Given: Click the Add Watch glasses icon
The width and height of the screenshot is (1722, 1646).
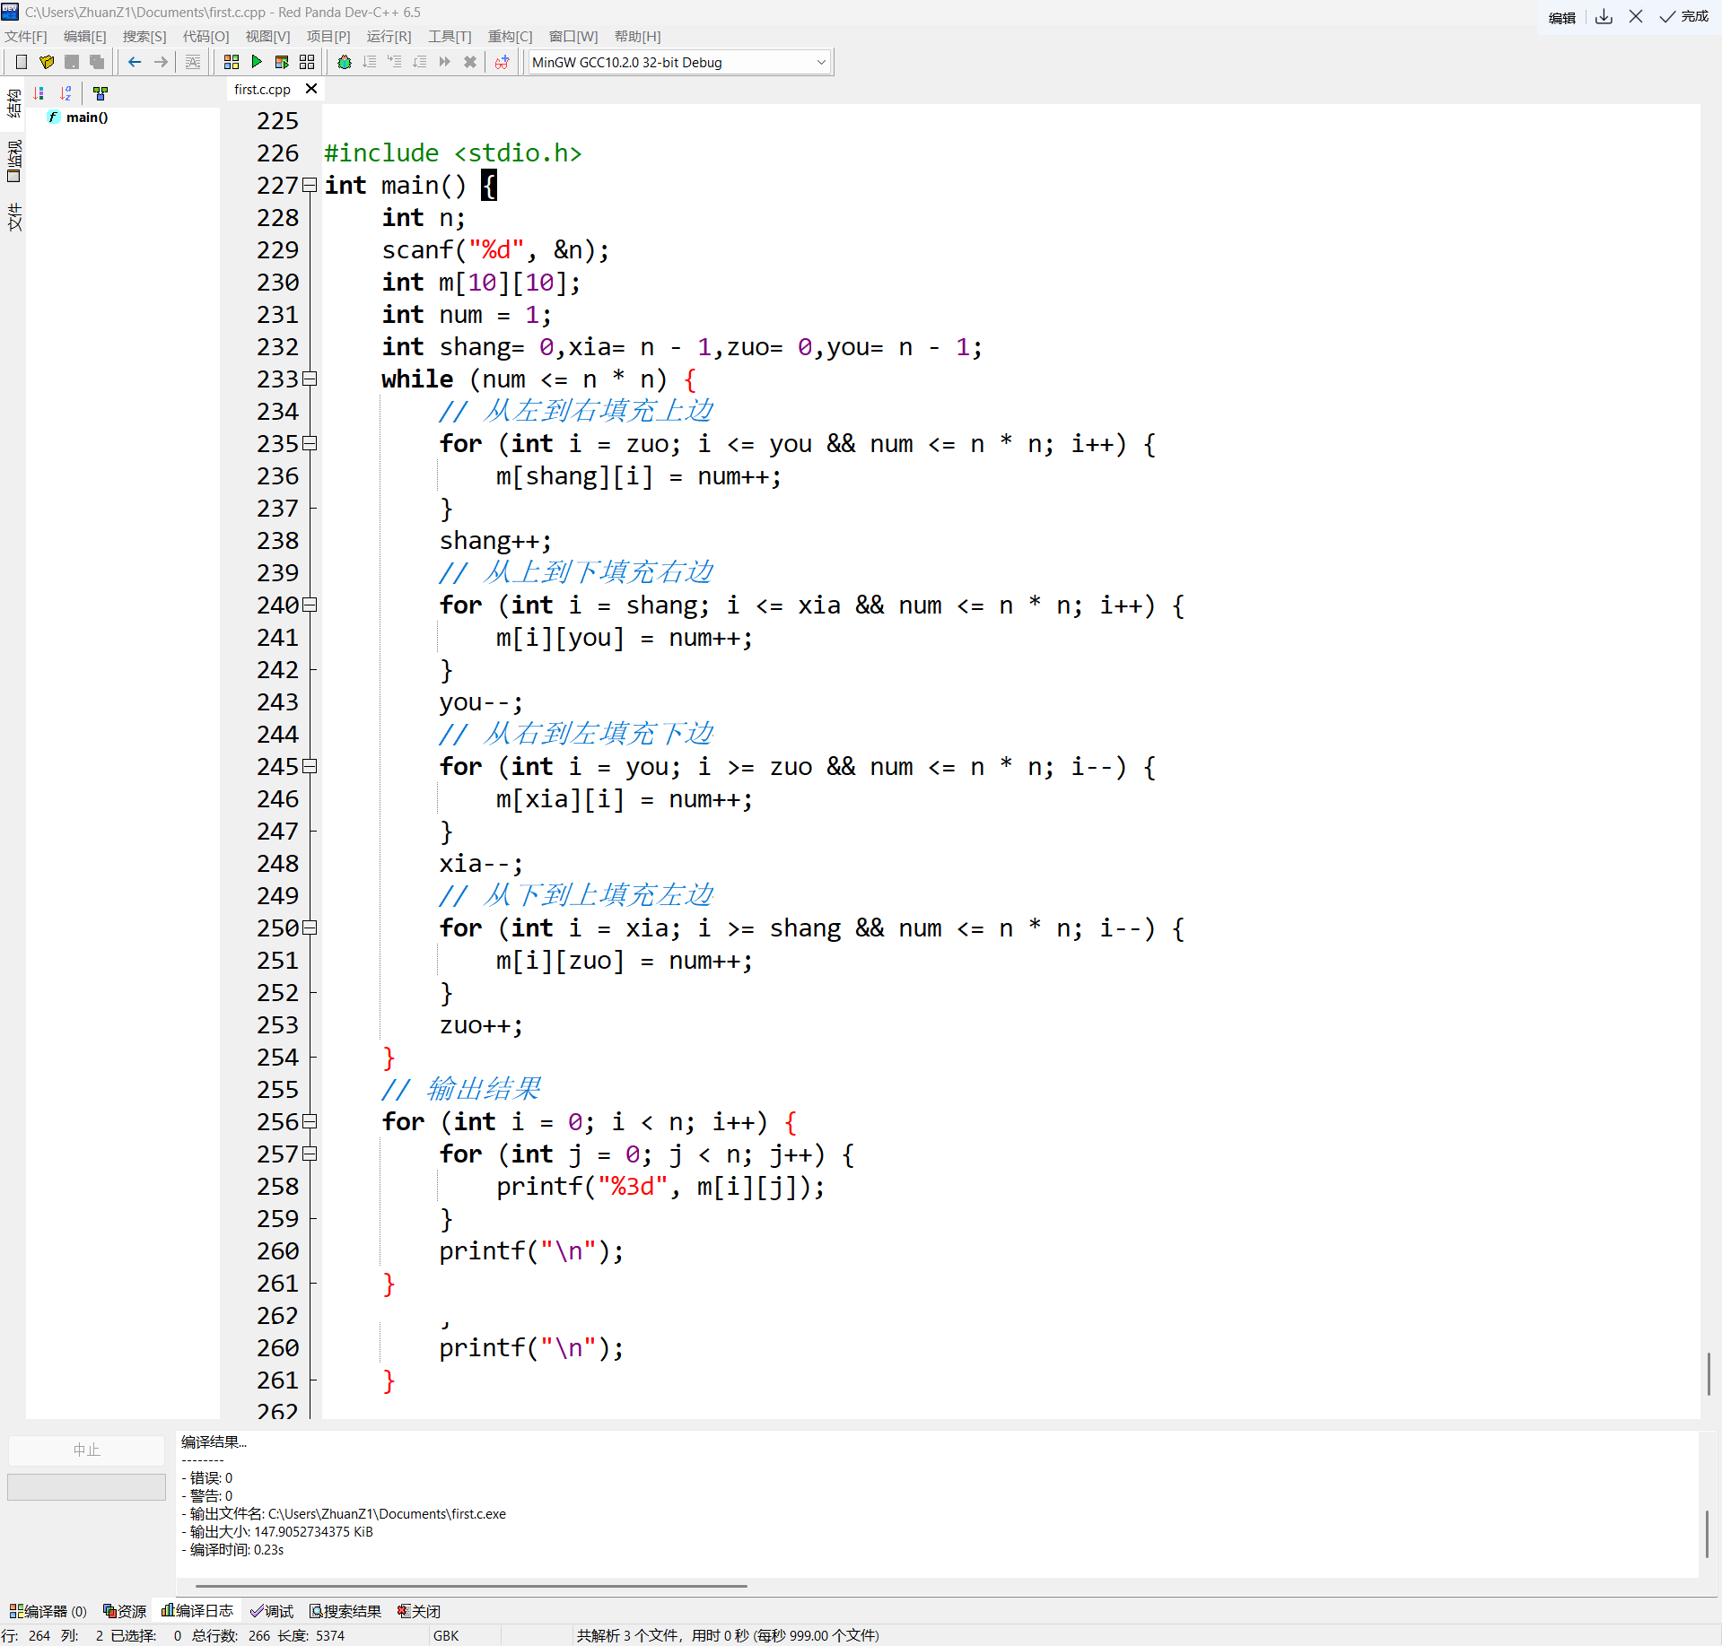Looking at the screenshot, I should pos(502,62).
